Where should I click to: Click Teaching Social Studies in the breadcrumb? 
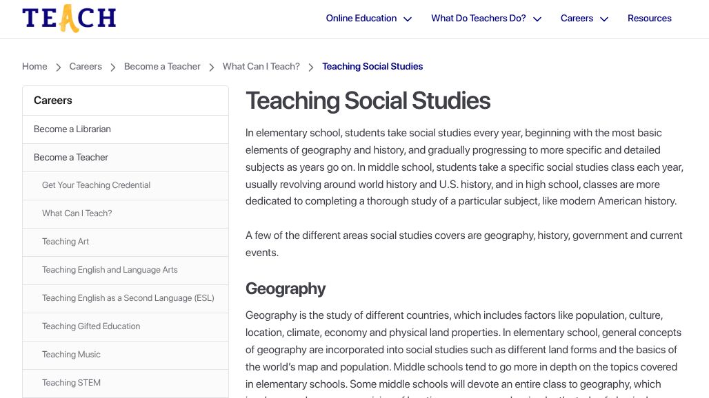click(372, 66)
